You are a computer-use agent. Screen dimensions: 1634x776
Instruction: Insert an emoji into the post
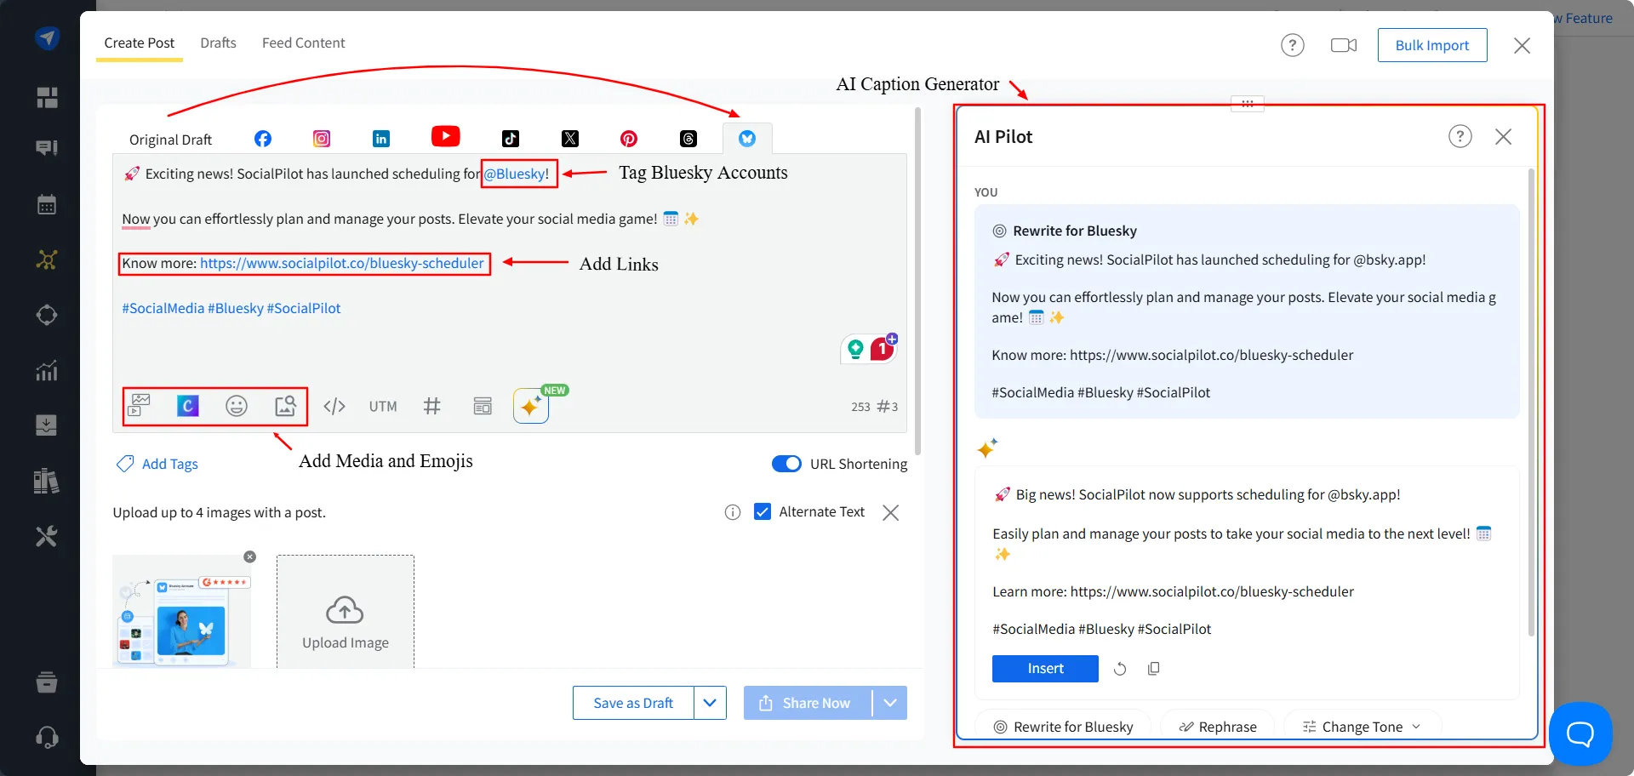(x=237, y=406)
